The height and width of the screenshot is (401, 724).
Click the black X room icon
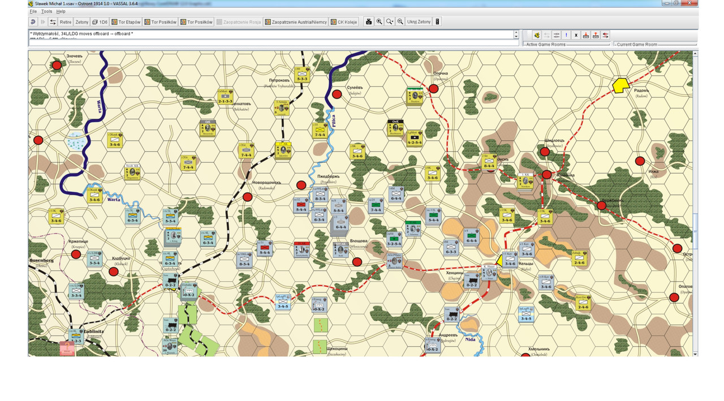[576, 35]
